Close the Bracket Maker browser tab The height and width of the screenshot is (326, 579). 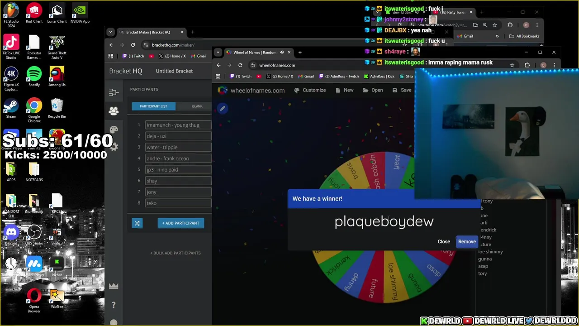pyautogui.click(x=182, y=32)
